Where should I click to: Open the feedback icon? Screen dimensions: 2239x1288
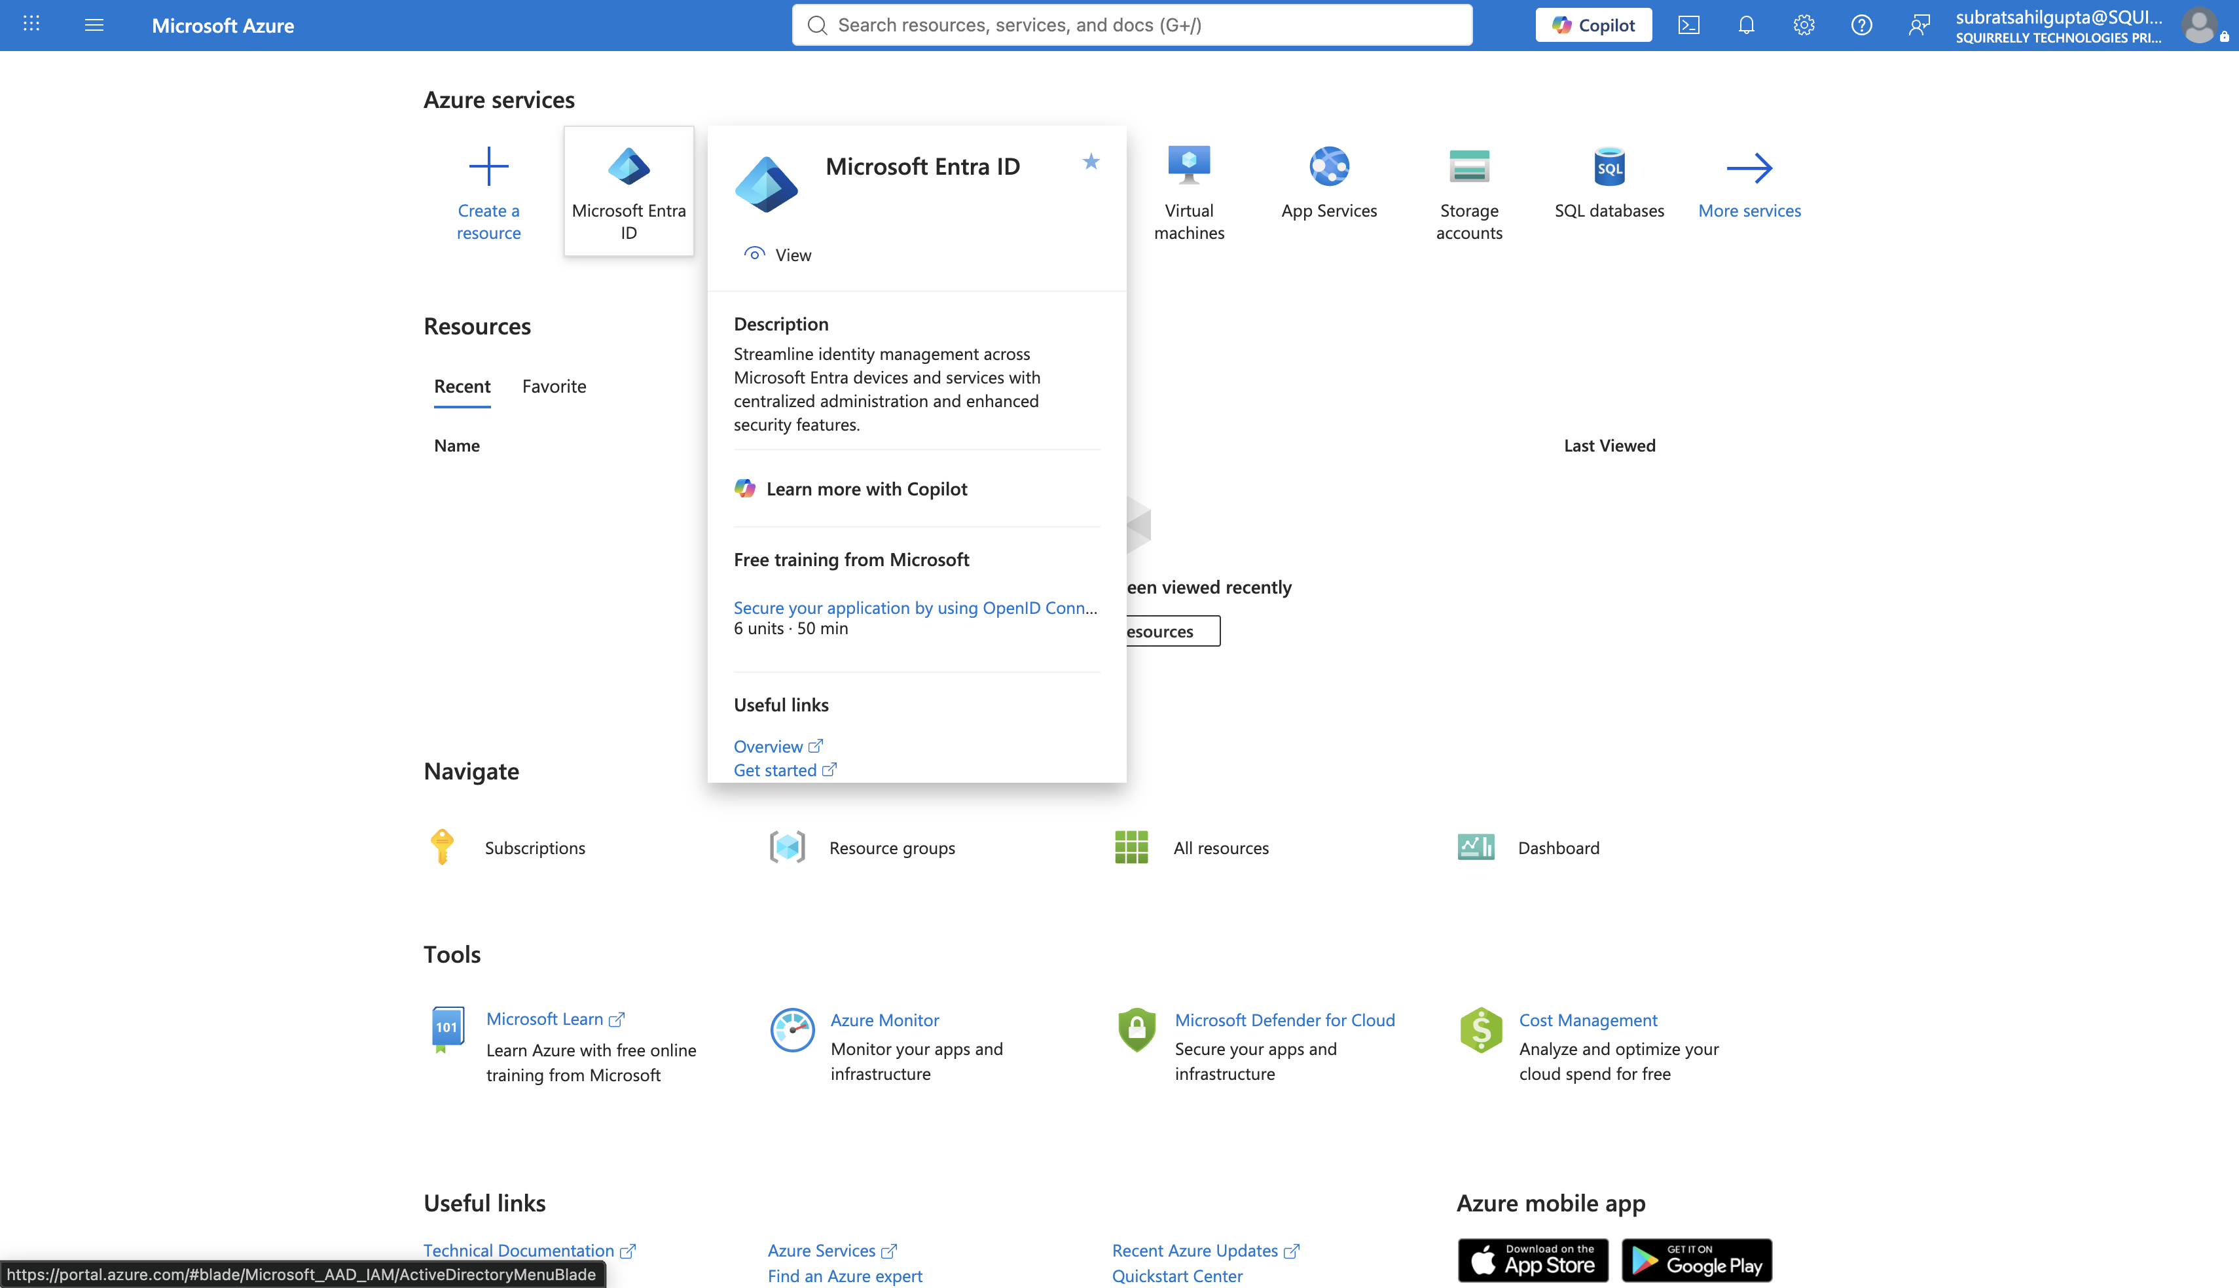(x=1919, y=25)
